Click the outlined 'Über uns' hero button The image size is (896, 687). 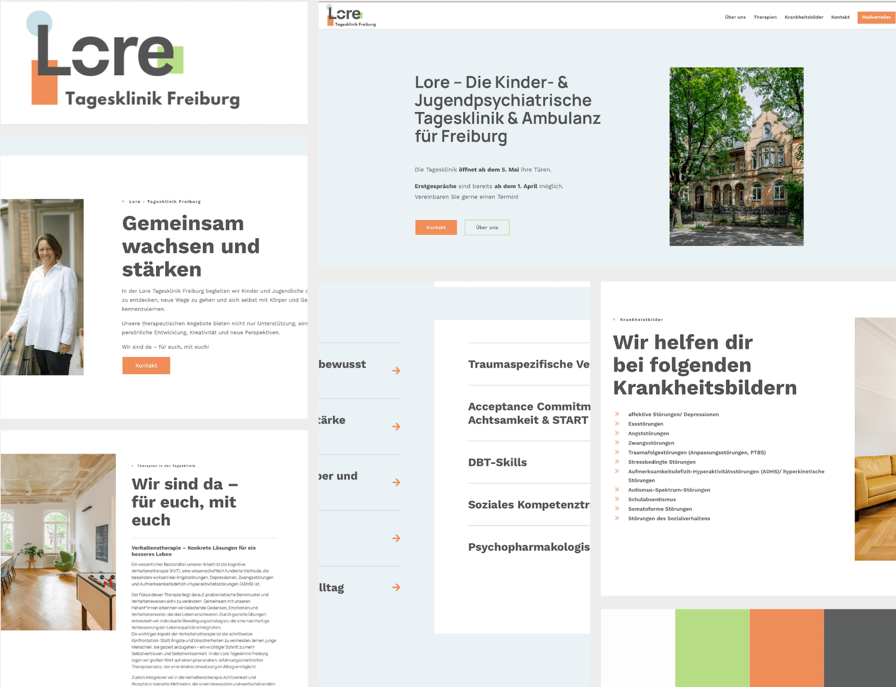pyautogui.click(x=487, y=227)
